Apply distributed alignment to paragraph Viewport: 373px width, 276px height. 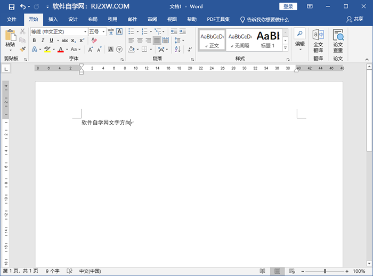tap(166, 40)
